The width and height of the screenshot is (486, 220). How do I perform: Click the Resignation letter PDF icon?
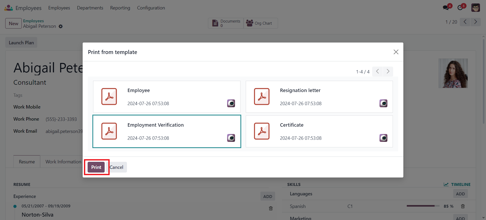click(261, 96)
